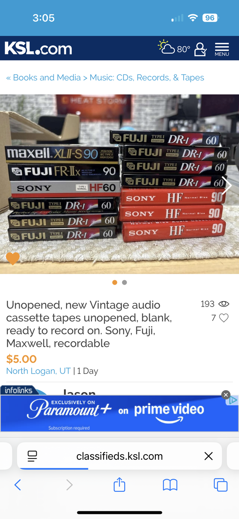Show next listing photo with right chevron

[227, 185]
